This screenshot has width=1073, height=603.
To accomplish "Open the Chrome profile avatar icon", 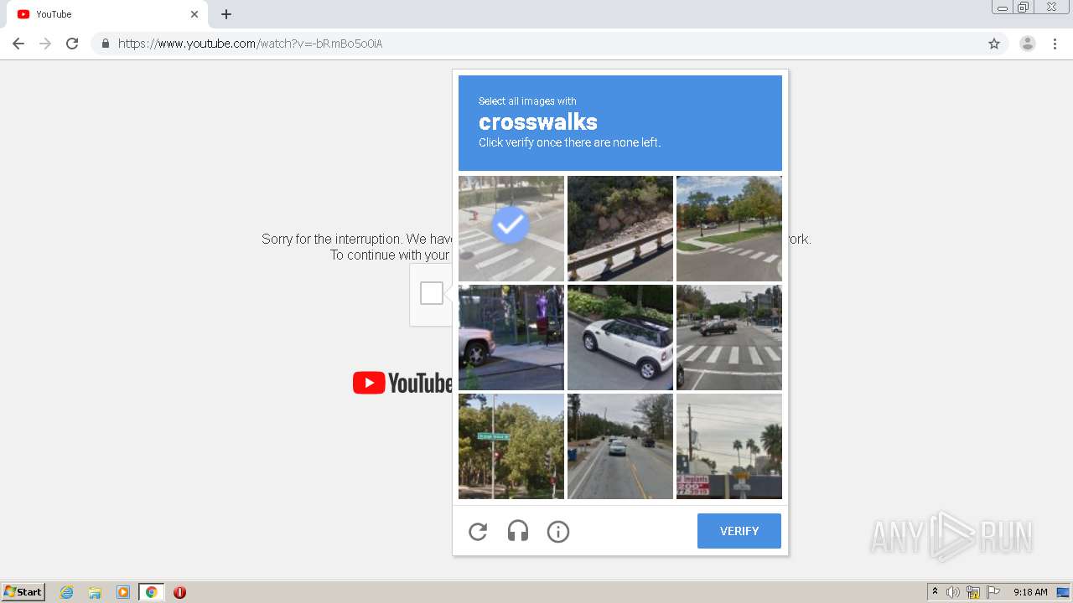I will pos(1028,44).
